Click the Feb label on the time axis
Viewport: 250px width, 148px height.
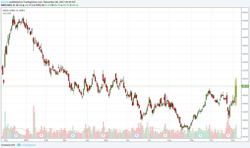46,140
